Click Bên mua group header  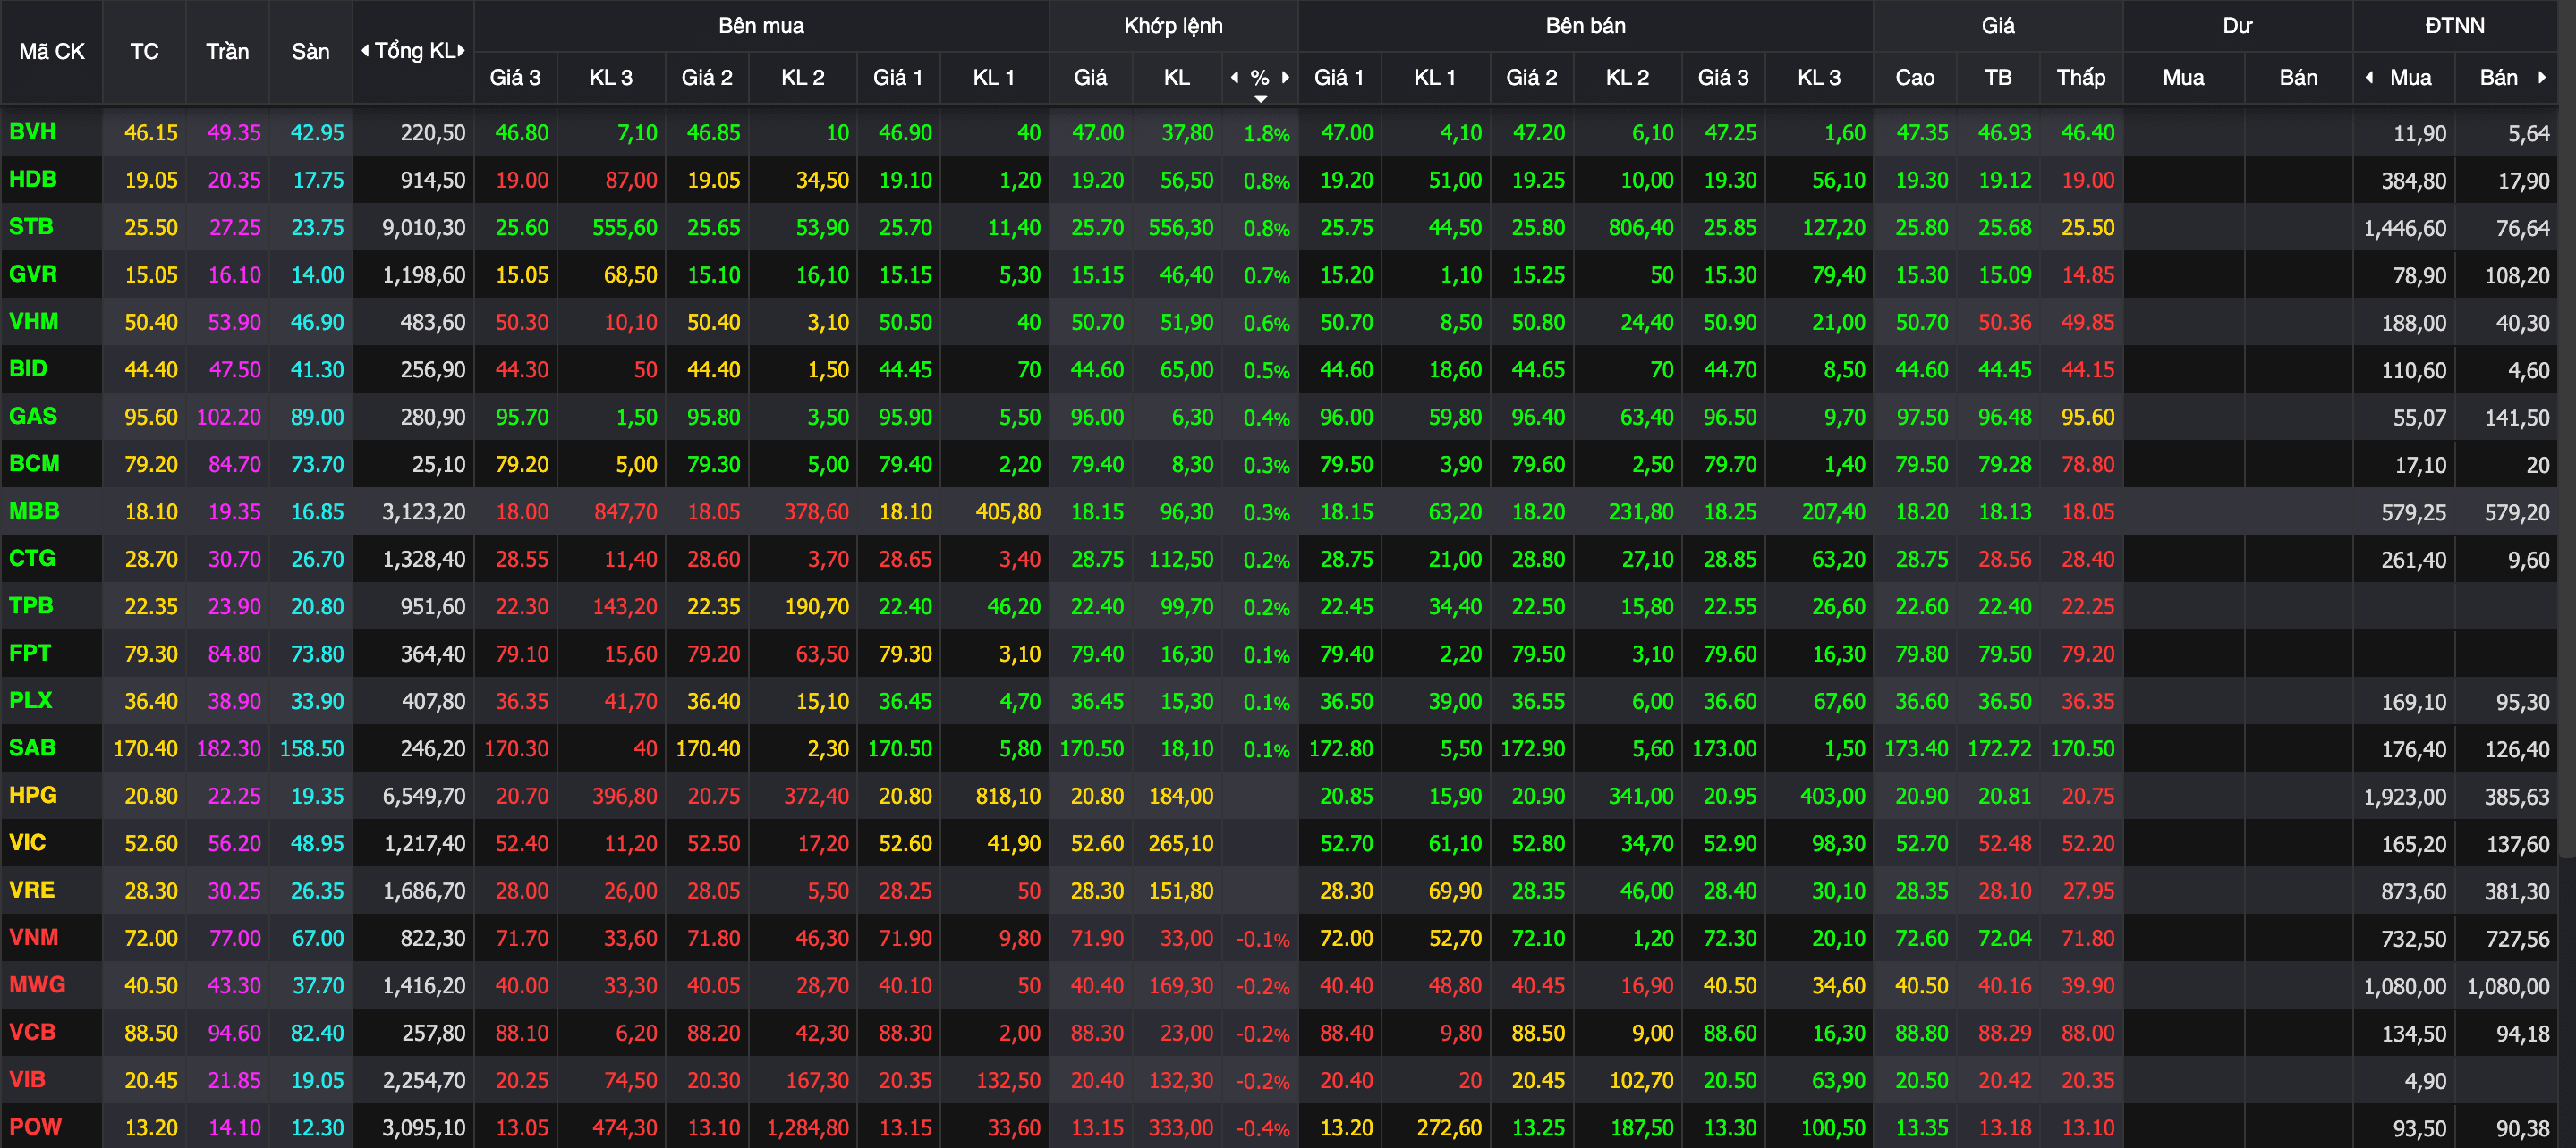tap(761, 25)
